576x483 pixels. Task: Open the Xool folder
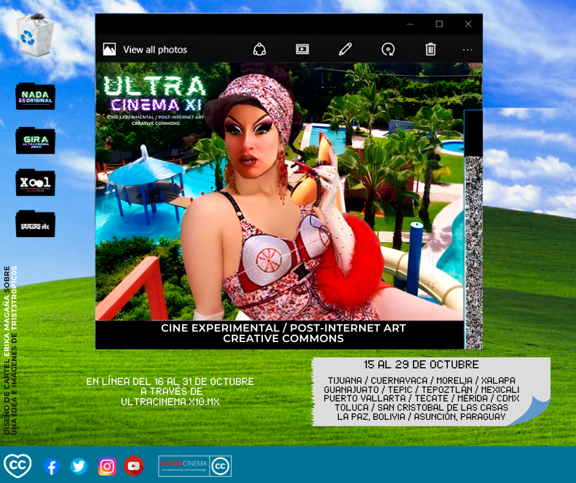pyautogui.click(x=36, y=183)
